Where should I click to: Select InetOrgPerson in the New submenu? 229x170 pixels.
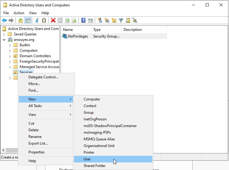(x=113, y=119)
